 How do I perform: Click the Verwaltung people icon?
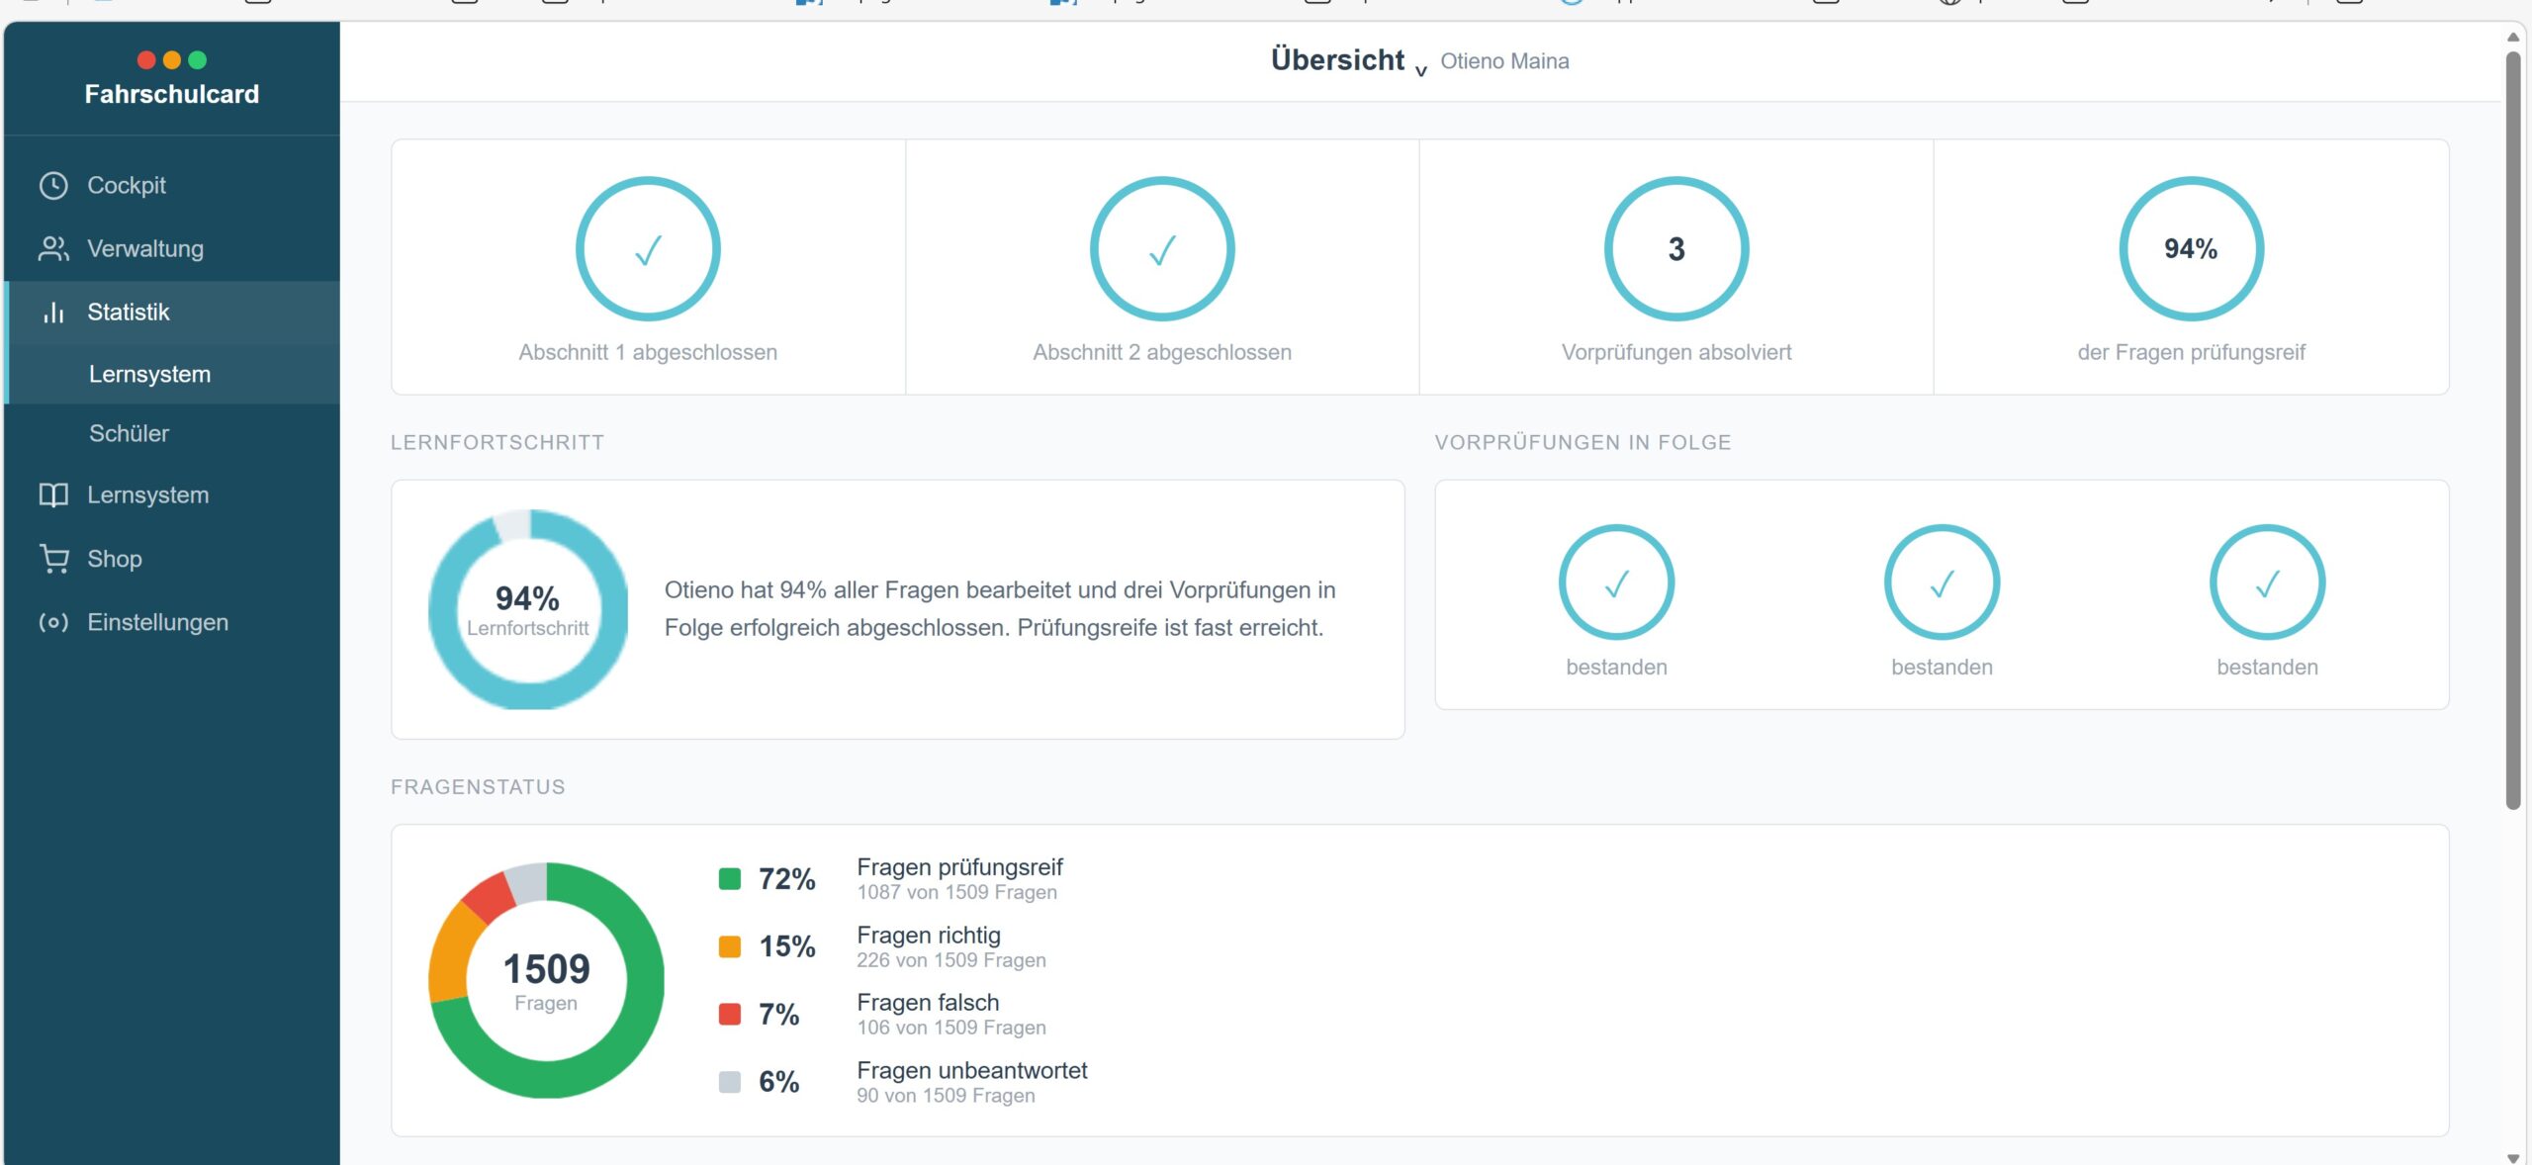point(53,249)
